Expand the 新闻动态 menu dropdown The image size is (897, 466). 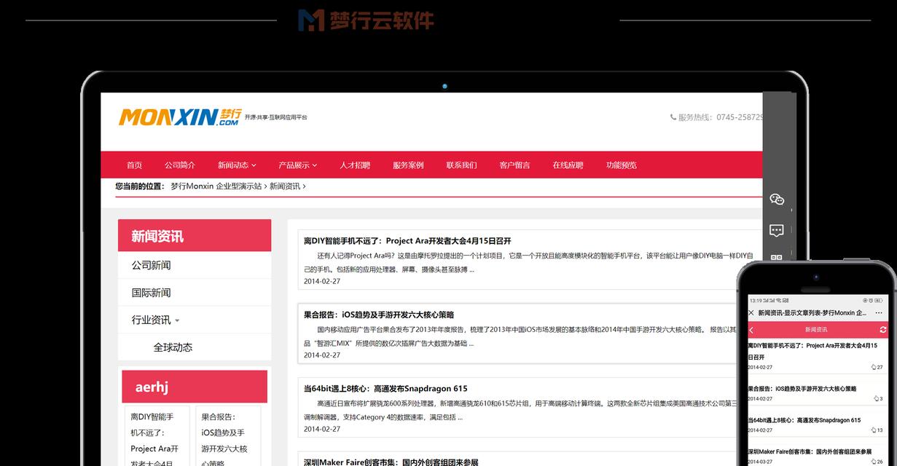(x=238, y=165)
